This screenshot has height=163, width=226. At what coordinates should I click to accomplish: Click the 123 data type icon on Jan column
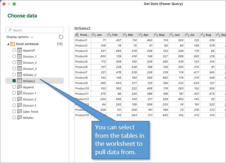94,35
